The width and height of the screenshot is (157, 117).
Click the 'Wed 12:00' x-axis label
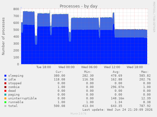click(112, 67)
